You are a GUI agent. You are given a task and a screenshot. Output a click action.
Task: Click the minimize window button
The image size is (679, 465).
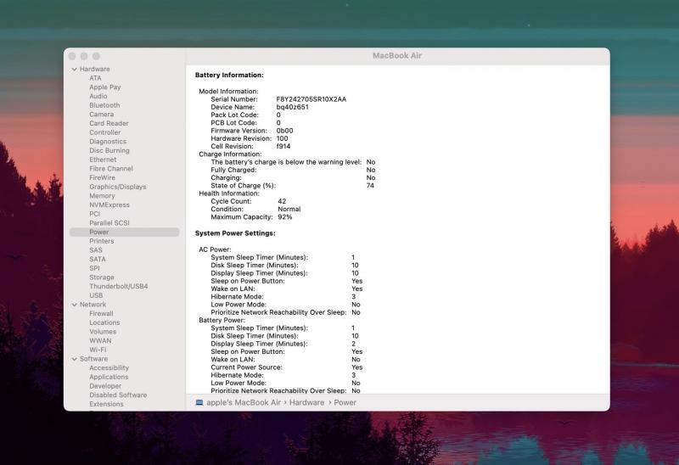[x=84, y=56]
